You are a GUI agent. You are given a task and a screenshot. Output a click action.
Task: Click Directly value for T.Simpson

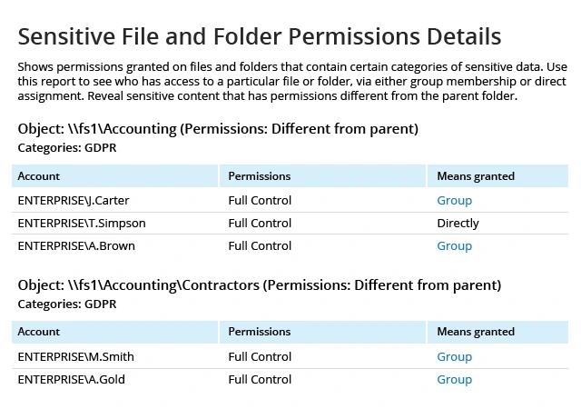click(458, 223)
